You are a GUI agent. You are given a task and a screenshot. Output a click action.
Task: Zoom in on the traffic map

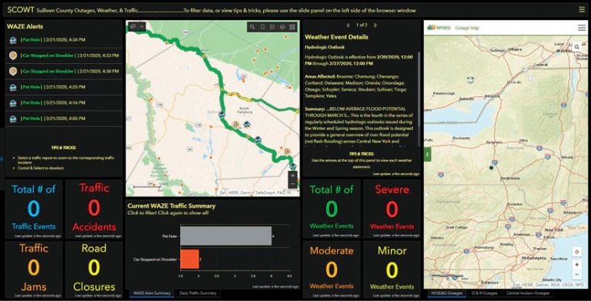click(x=293, y=176)
